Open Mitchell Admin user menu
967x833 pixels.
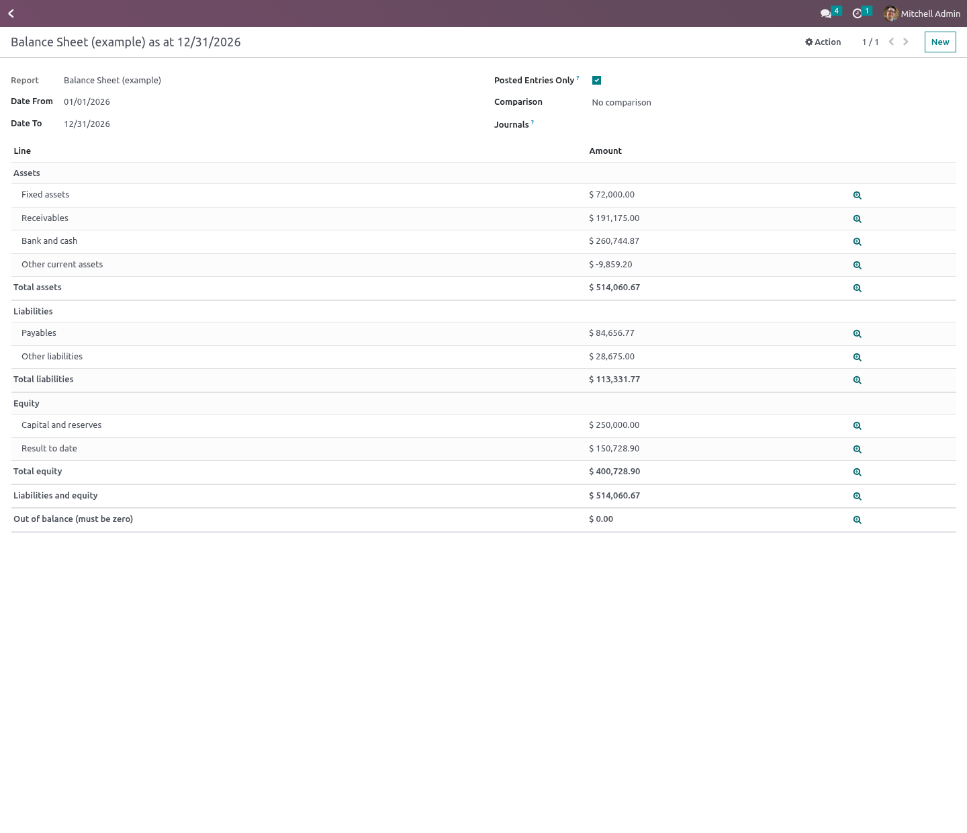pyautogui.click(x=922, y=13)
